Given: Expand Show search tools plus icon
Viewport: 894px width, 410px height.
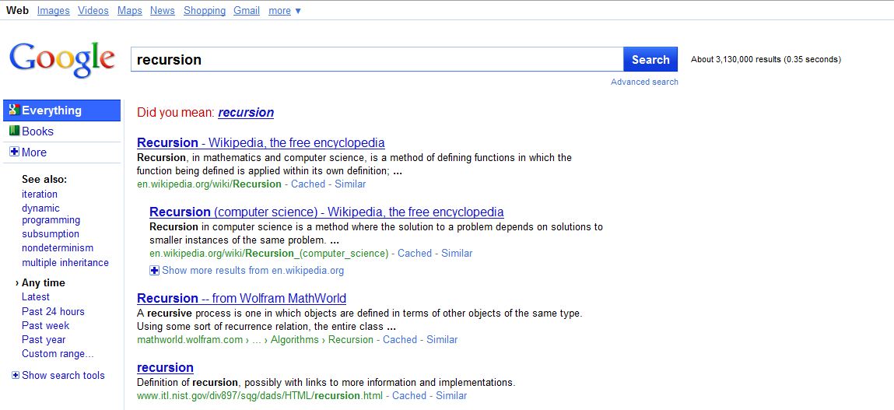Looking at the screenshot, I should [16, 375].
